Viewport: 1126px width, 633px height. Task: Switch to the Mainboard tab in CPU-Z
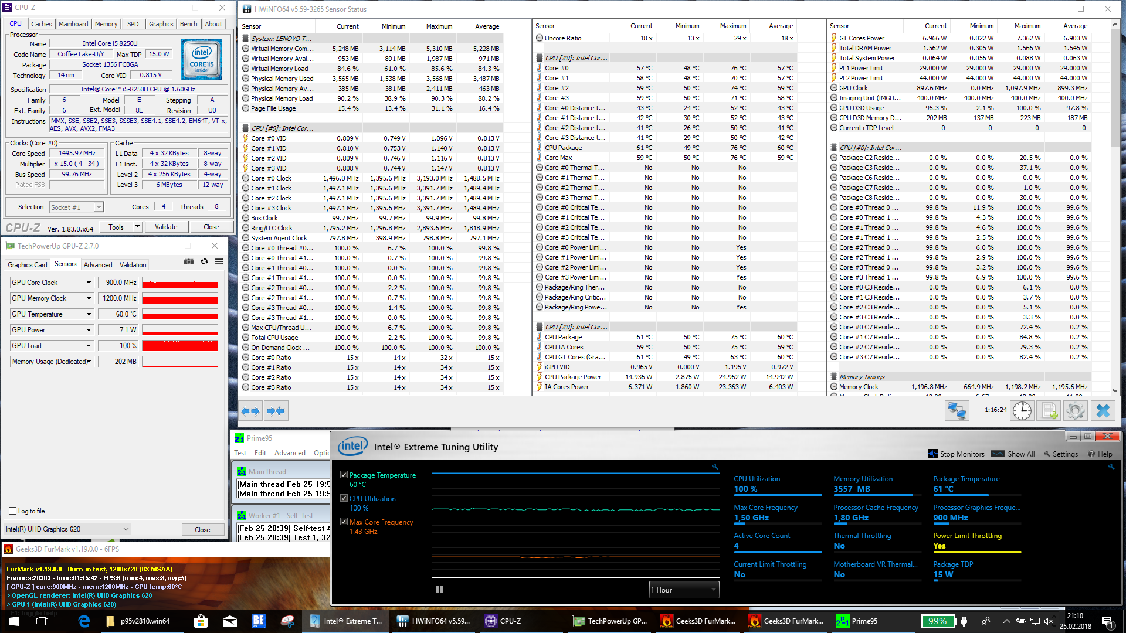click(73, 24)
